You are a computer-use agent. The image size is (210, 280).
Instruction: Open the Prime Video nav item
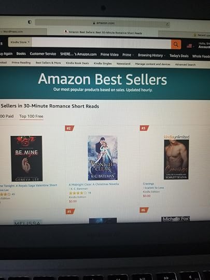pos(109,54)
